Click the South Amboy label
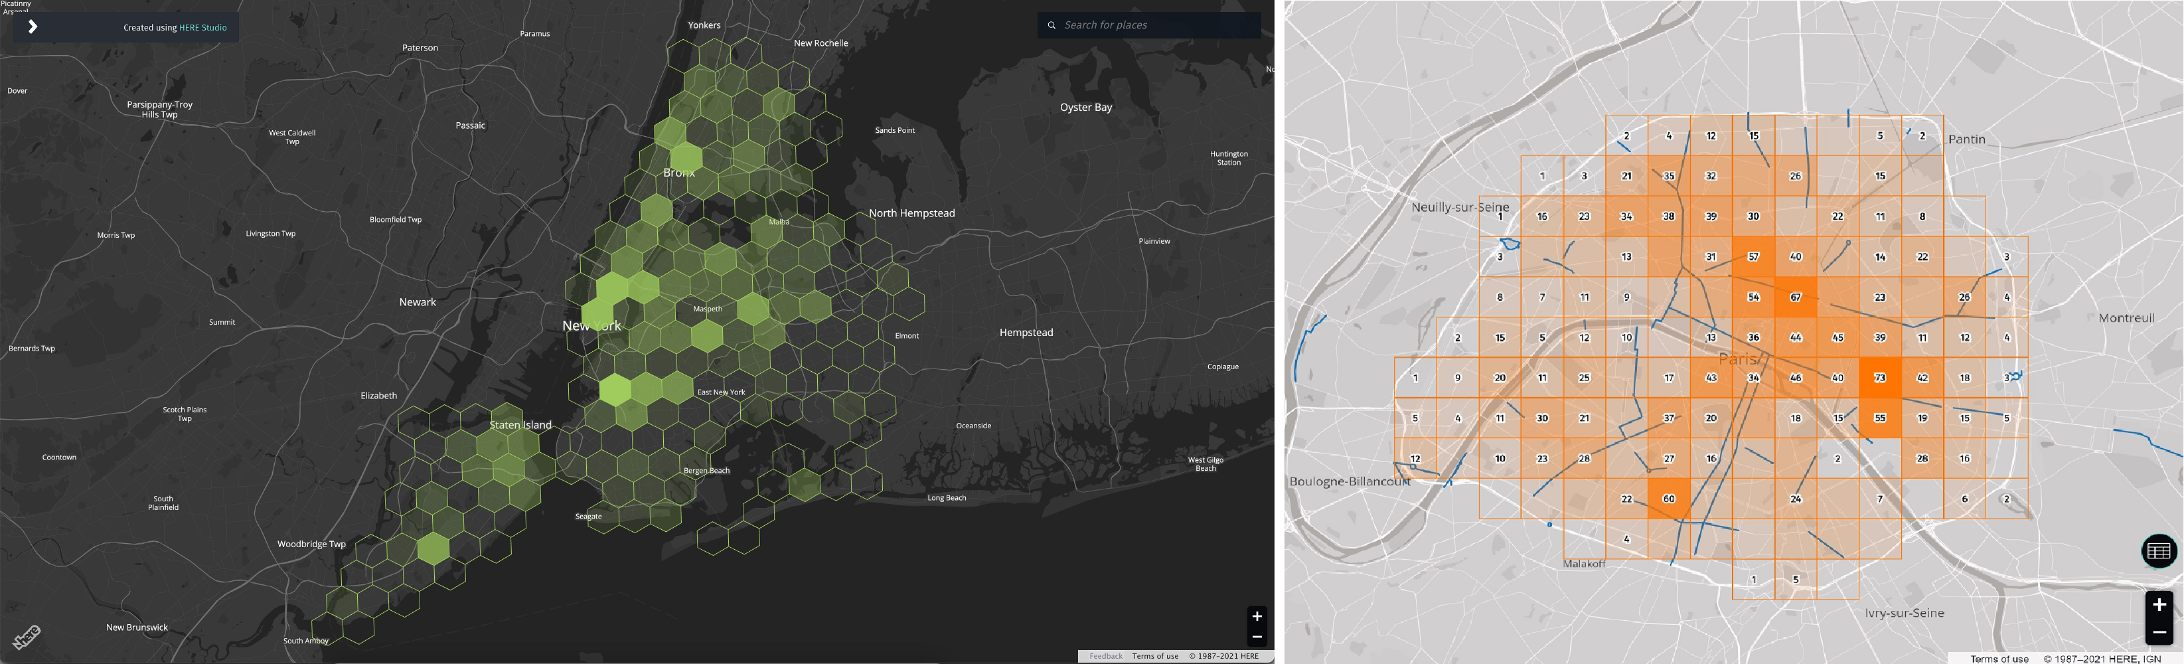 (x=305, y=641)
